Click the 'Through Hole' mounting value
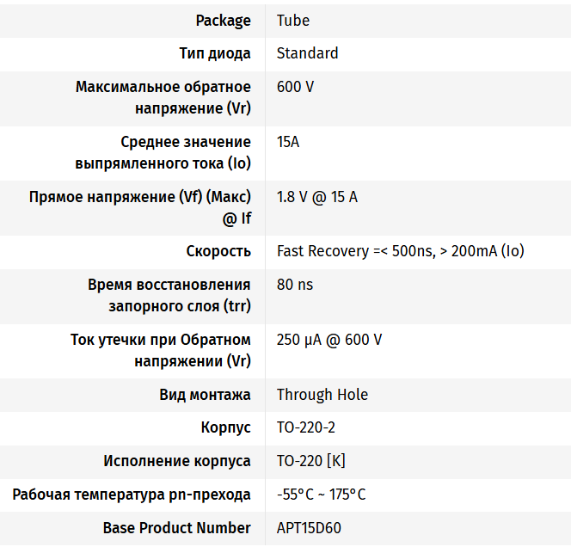This screenshot has width=571, height=547. pyautogui.click(x=322, y=395)
